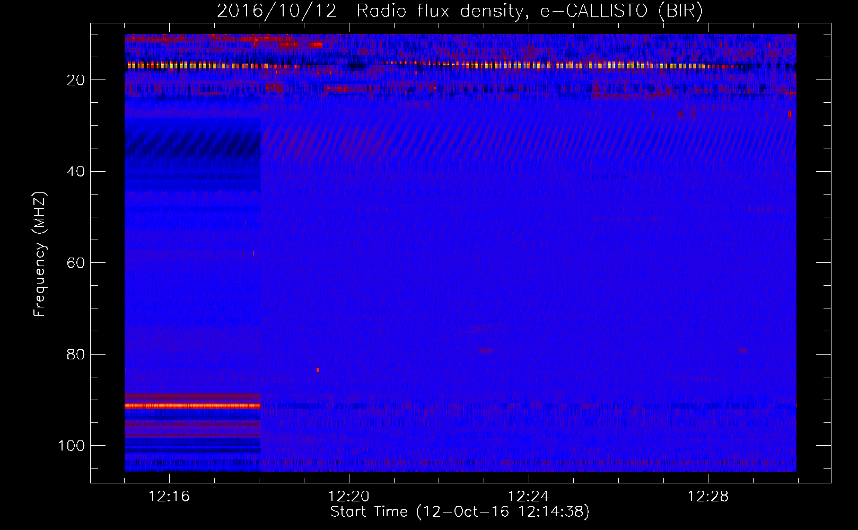Click the 12:16 time tick label
Screen dimensions: 858x530
(169, 497)
